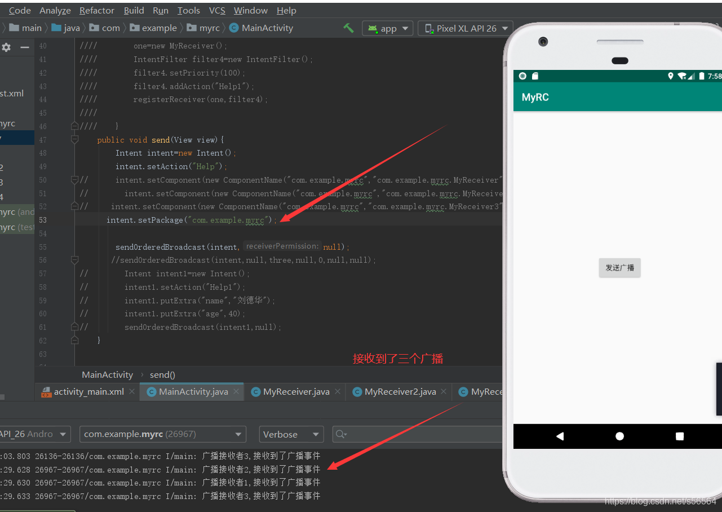Open the app run configuration dropdown
722x512 pixels.
pos(388,28)
